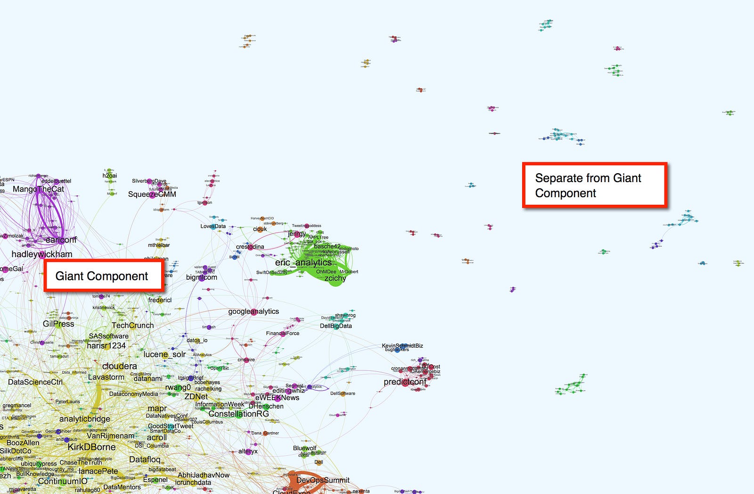754x494 pixels.
Task: Click the eric_analytics node label
Action: click(x=303, y=263)
